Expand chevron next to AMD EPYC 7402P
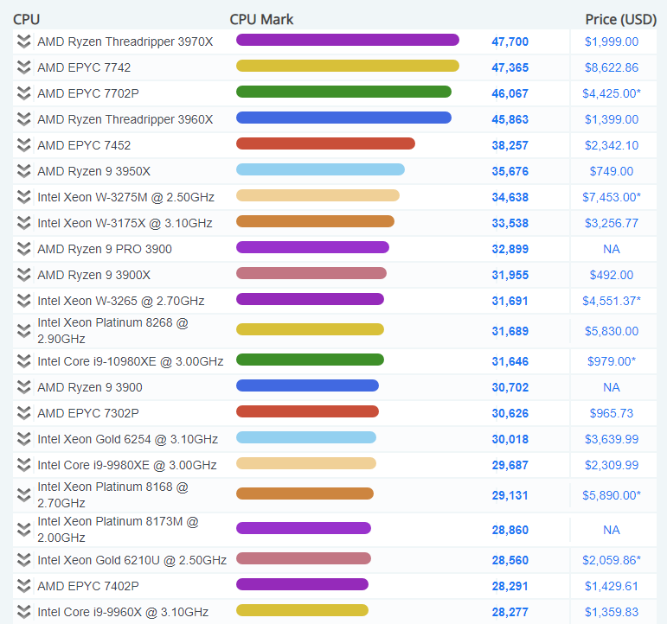This screenshot has height=624, width=667. (24, 586)
